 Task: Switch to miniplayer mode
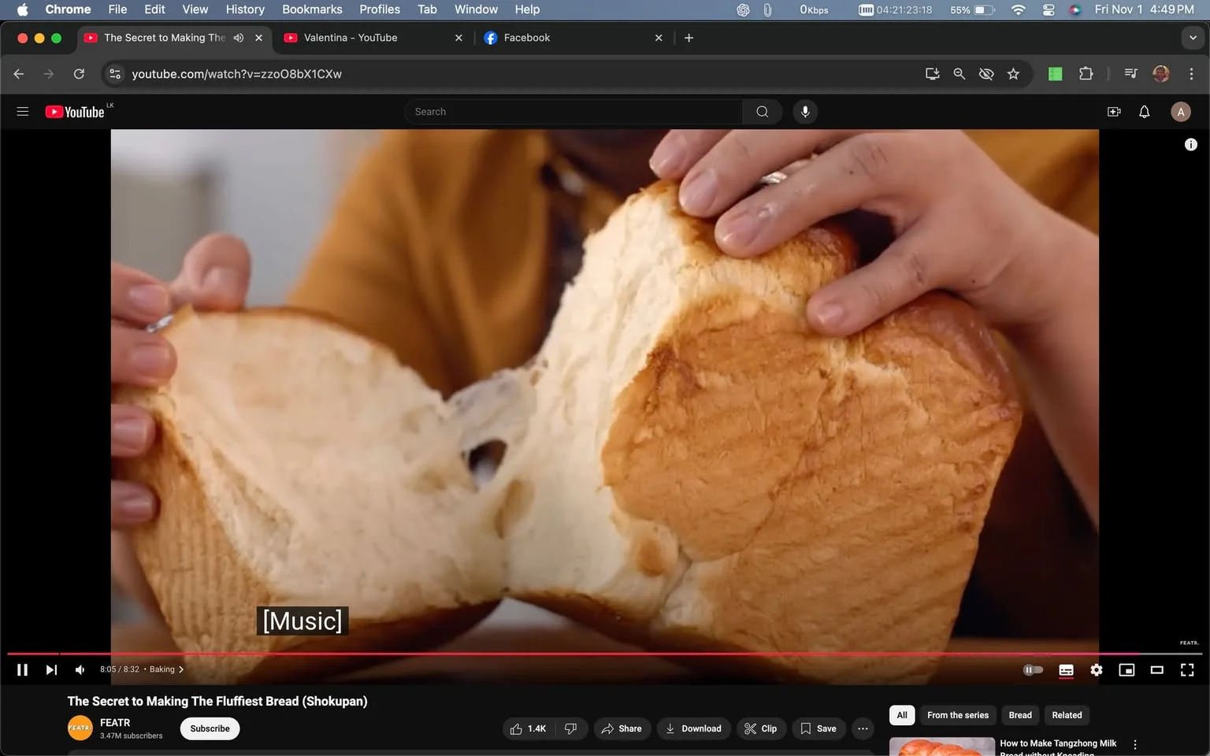point(1126,669)
